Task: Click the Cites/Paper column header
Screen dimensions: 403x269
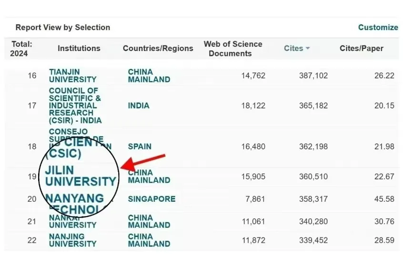Action: tap(361, 48)
